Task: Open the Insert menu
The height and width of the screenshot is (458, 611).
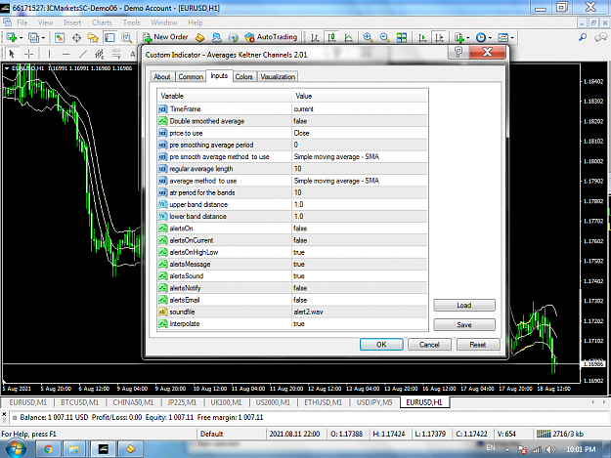Action: (72, 22)
